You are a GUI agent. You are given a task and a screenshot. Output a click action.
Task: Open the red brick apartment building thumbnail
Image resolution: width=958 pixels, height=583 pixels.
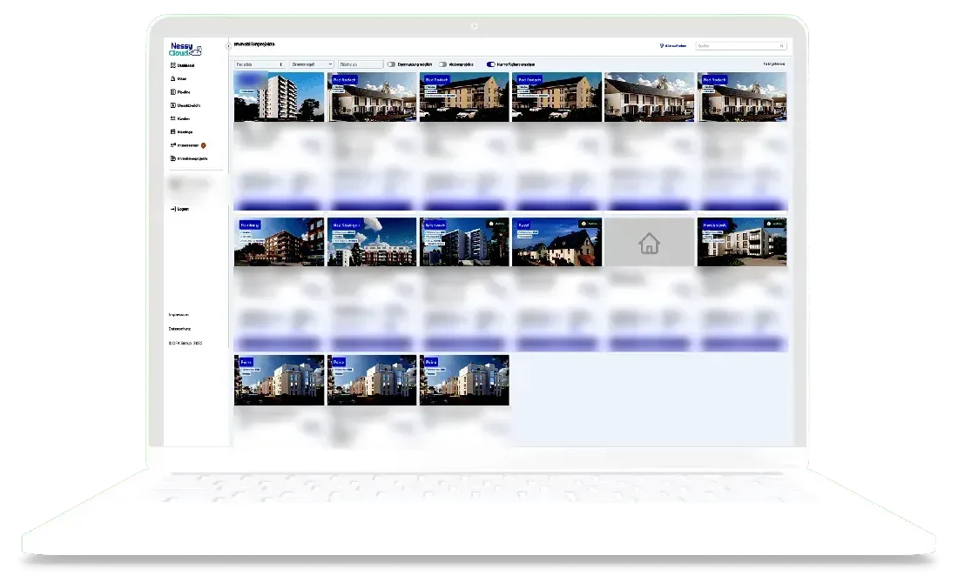(280, 242)
